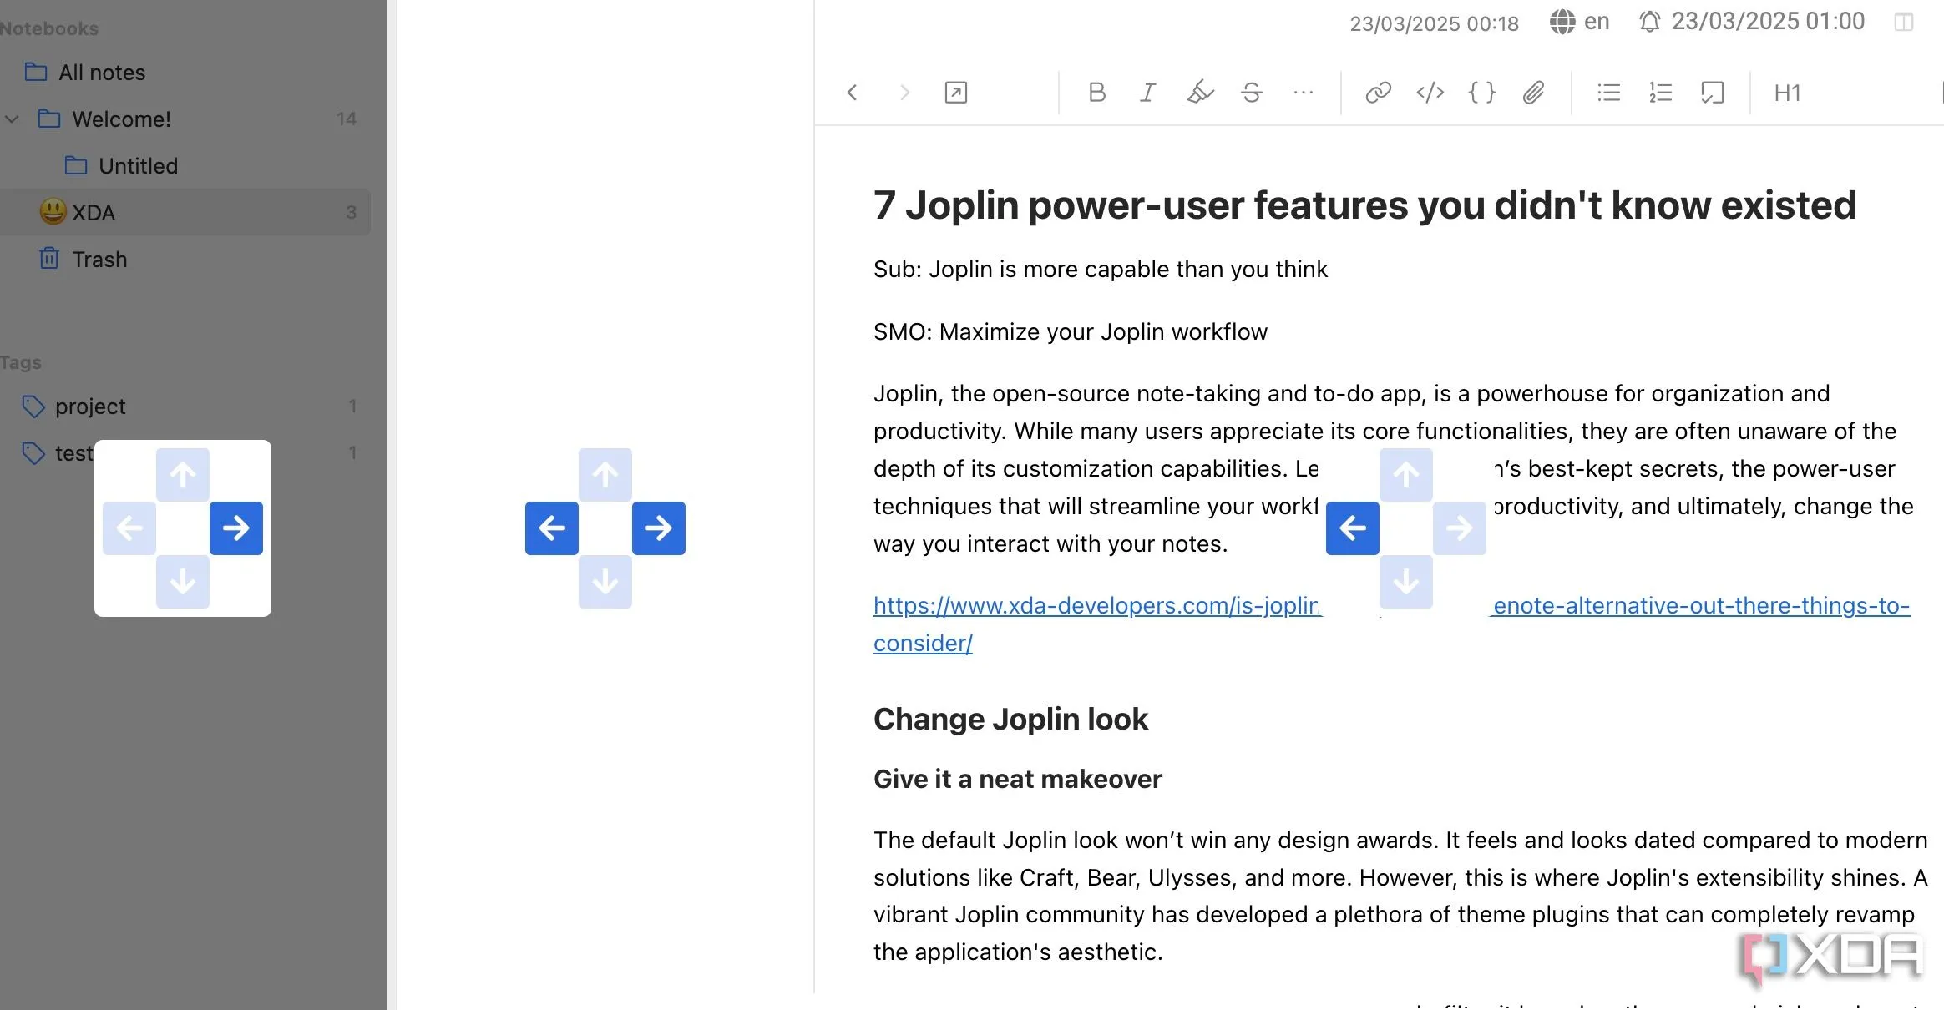Image resolution: width=1944 pixels, height=1010 pixels.
Task: Insert a checkbox list
Action: click(x=1712, y=93)
